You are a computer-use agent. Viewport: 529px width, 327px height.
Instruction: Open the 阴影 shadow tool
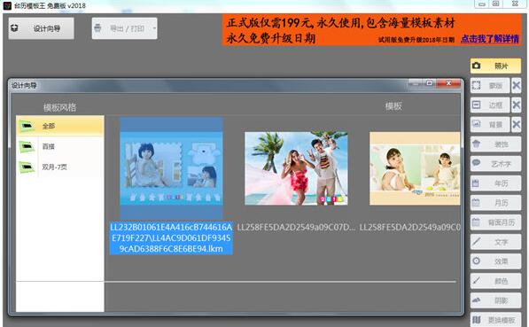(495, 300)
